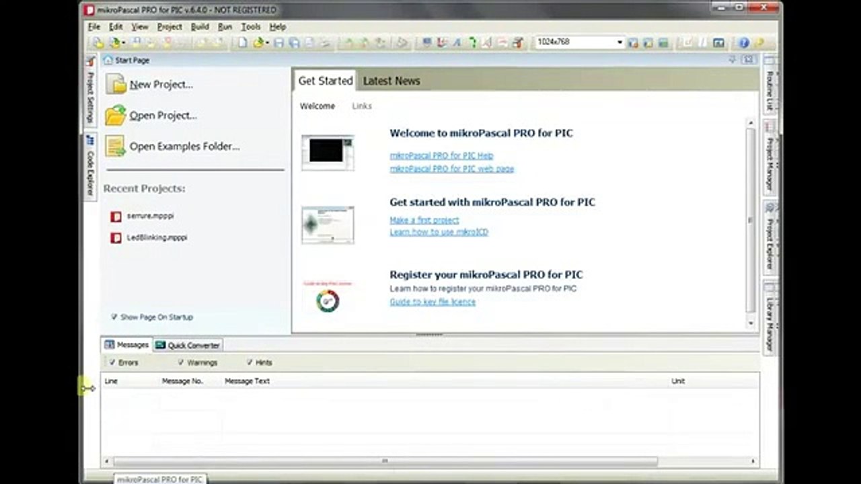Toggle the Show Page On Startup checkbox
Viewport: 861px width, 484px height.
(114, 317)
